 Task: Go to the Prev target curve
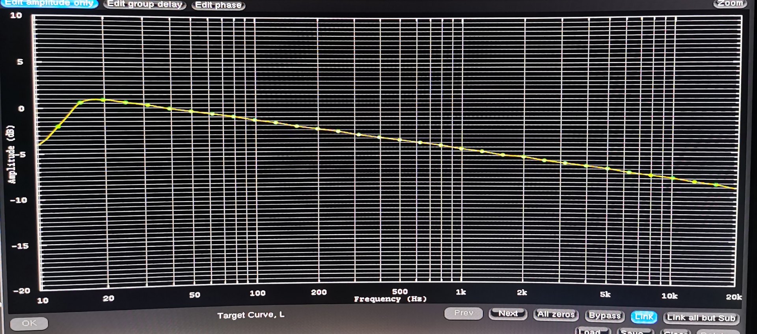pos(463,313)
